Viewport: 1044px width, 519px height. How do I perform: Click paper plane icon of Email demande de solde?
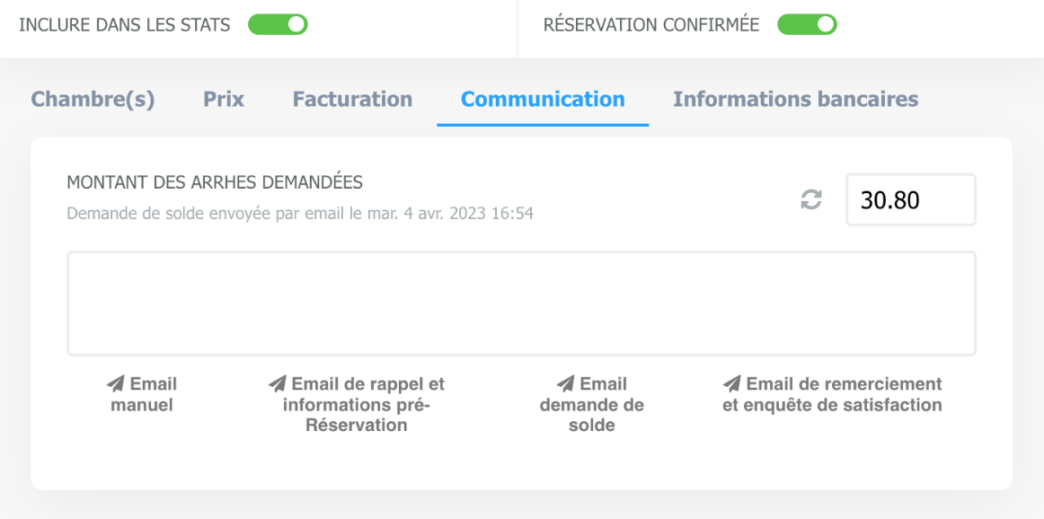[x=565, y=384]
